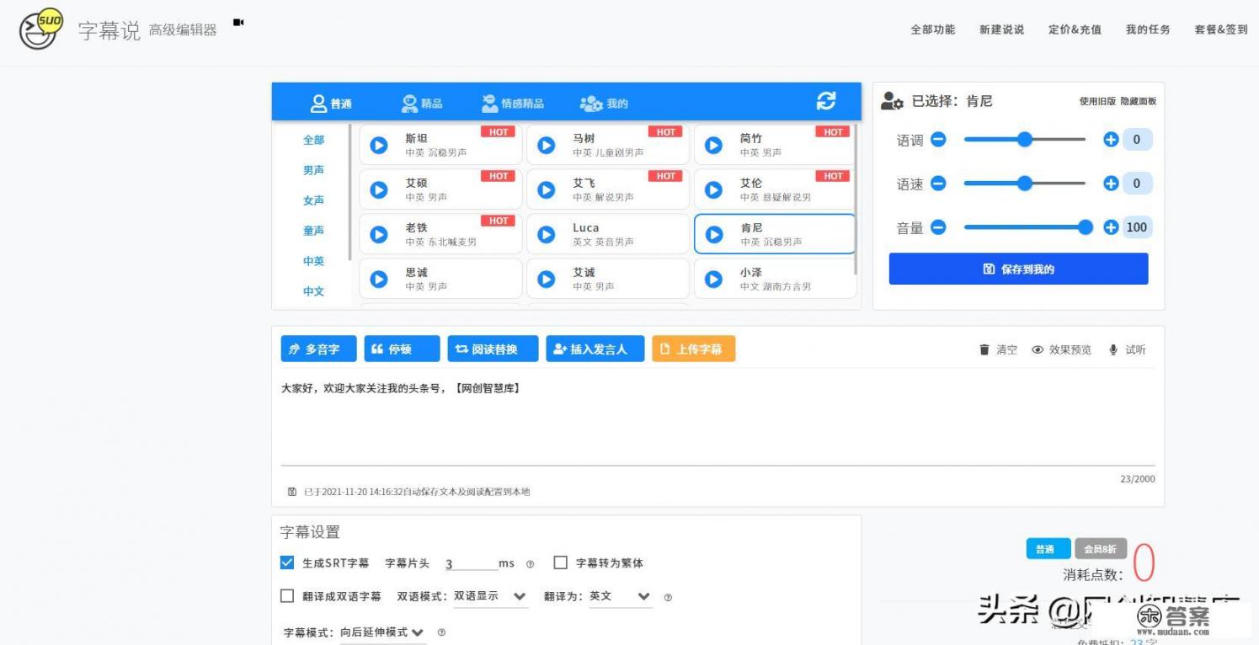Screen dimensions: 1259x645
Task: Click the help icon next to 字幕片头 ms
Action: pyautogui.click(x=531, y=564)
